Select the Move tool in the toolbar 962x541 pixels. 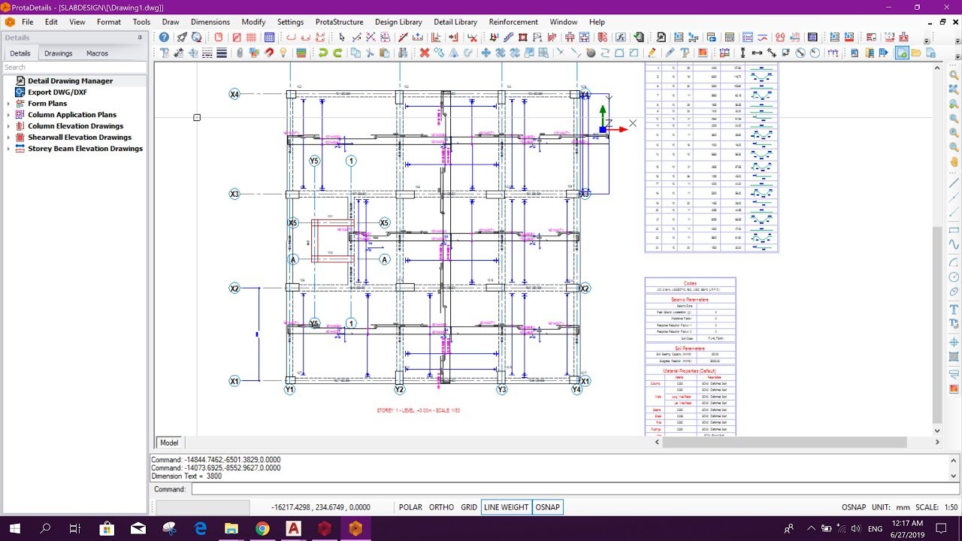click(x=486, y=53)
